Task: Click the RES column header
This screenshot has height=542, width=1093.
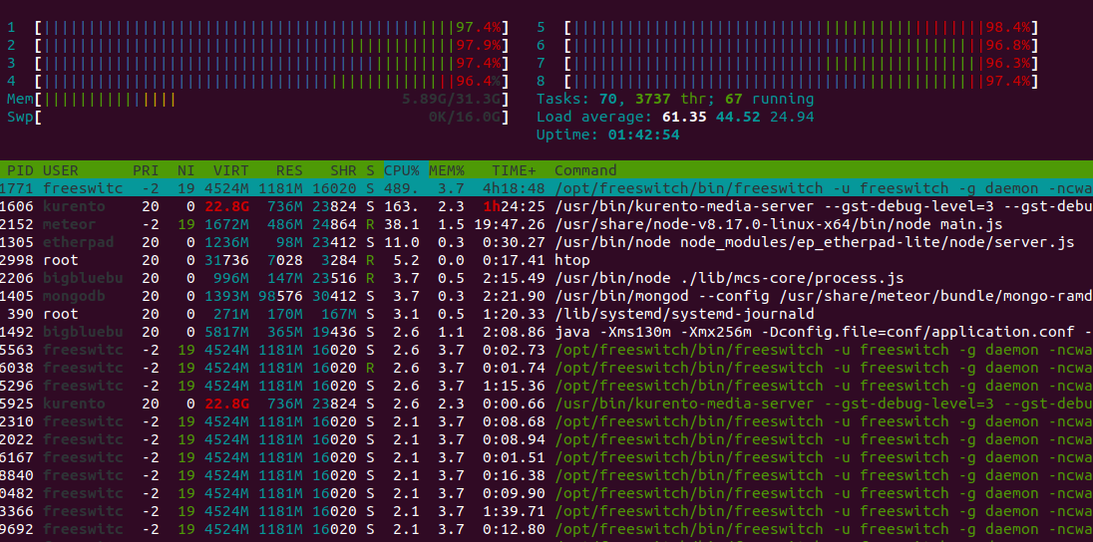Action: [x=289, y=170]
